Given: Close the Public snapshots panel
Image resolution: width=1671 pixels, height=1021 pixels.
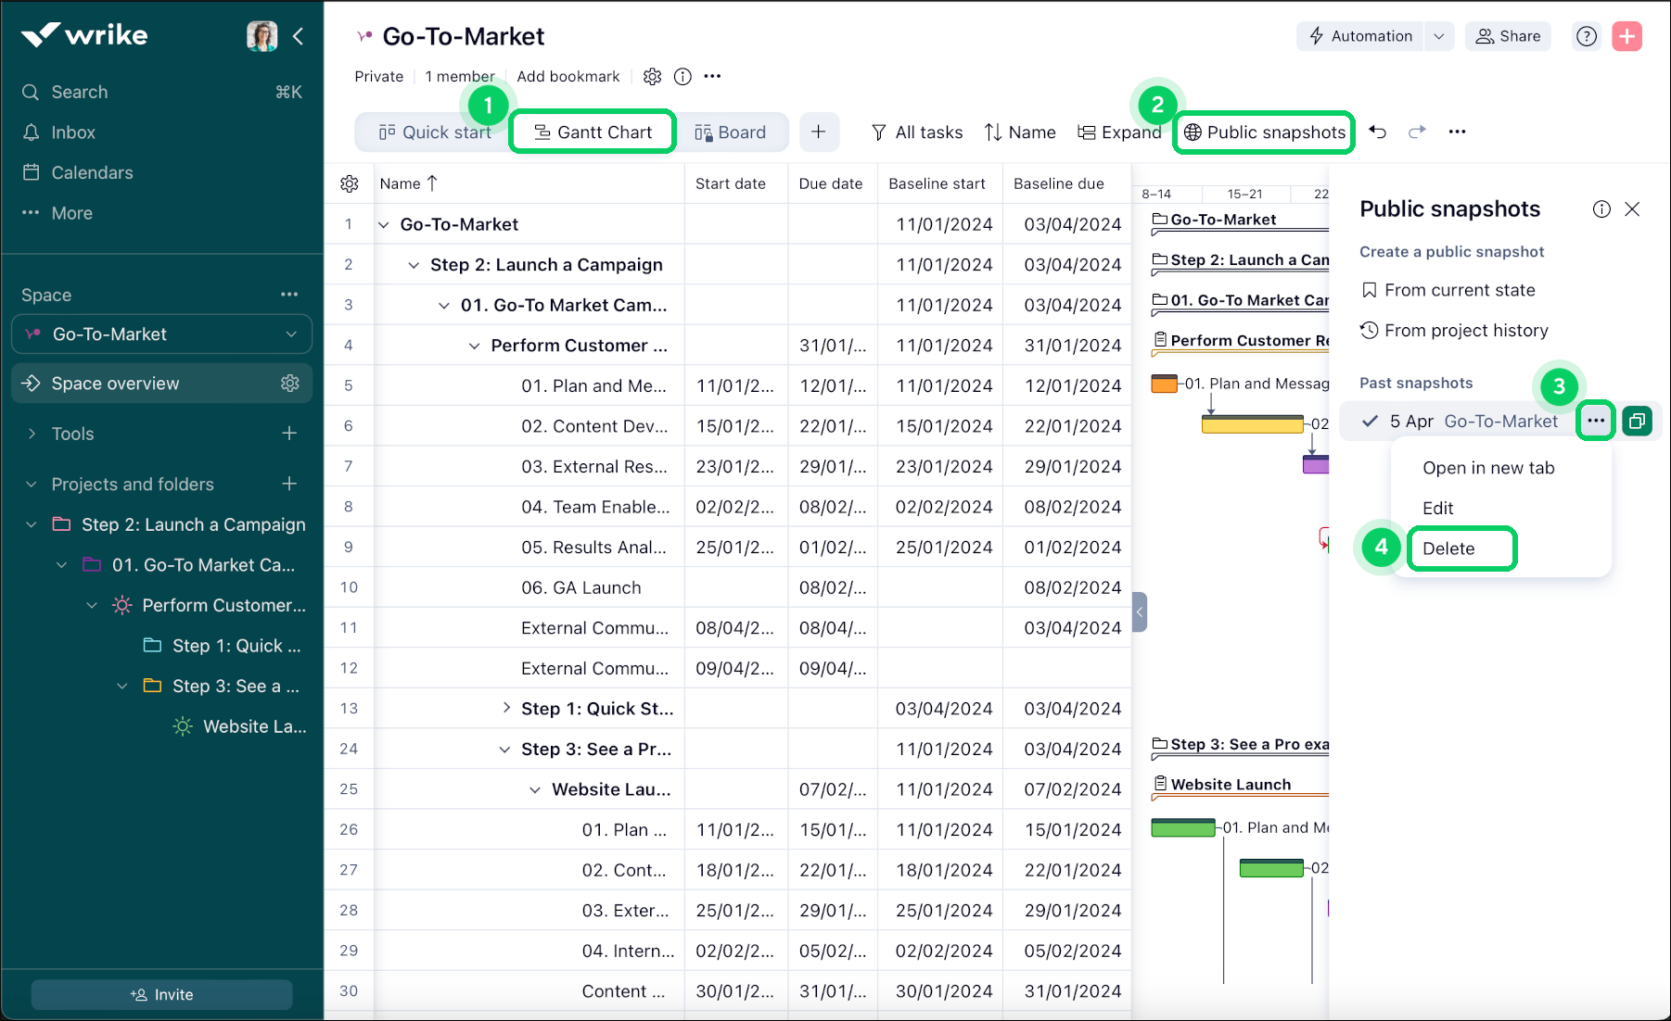Looking at the screenshot, I should click(x=1632, y=209).
